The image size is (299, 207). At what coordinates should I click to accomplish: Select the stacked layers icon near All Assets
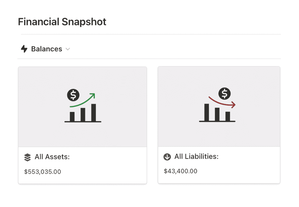pyautogui.click(x=27, y=157)
